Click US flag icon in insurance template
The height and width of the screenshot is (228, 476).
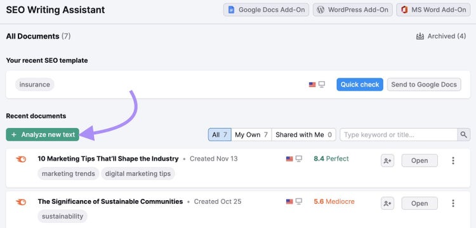tap(312, 85)
